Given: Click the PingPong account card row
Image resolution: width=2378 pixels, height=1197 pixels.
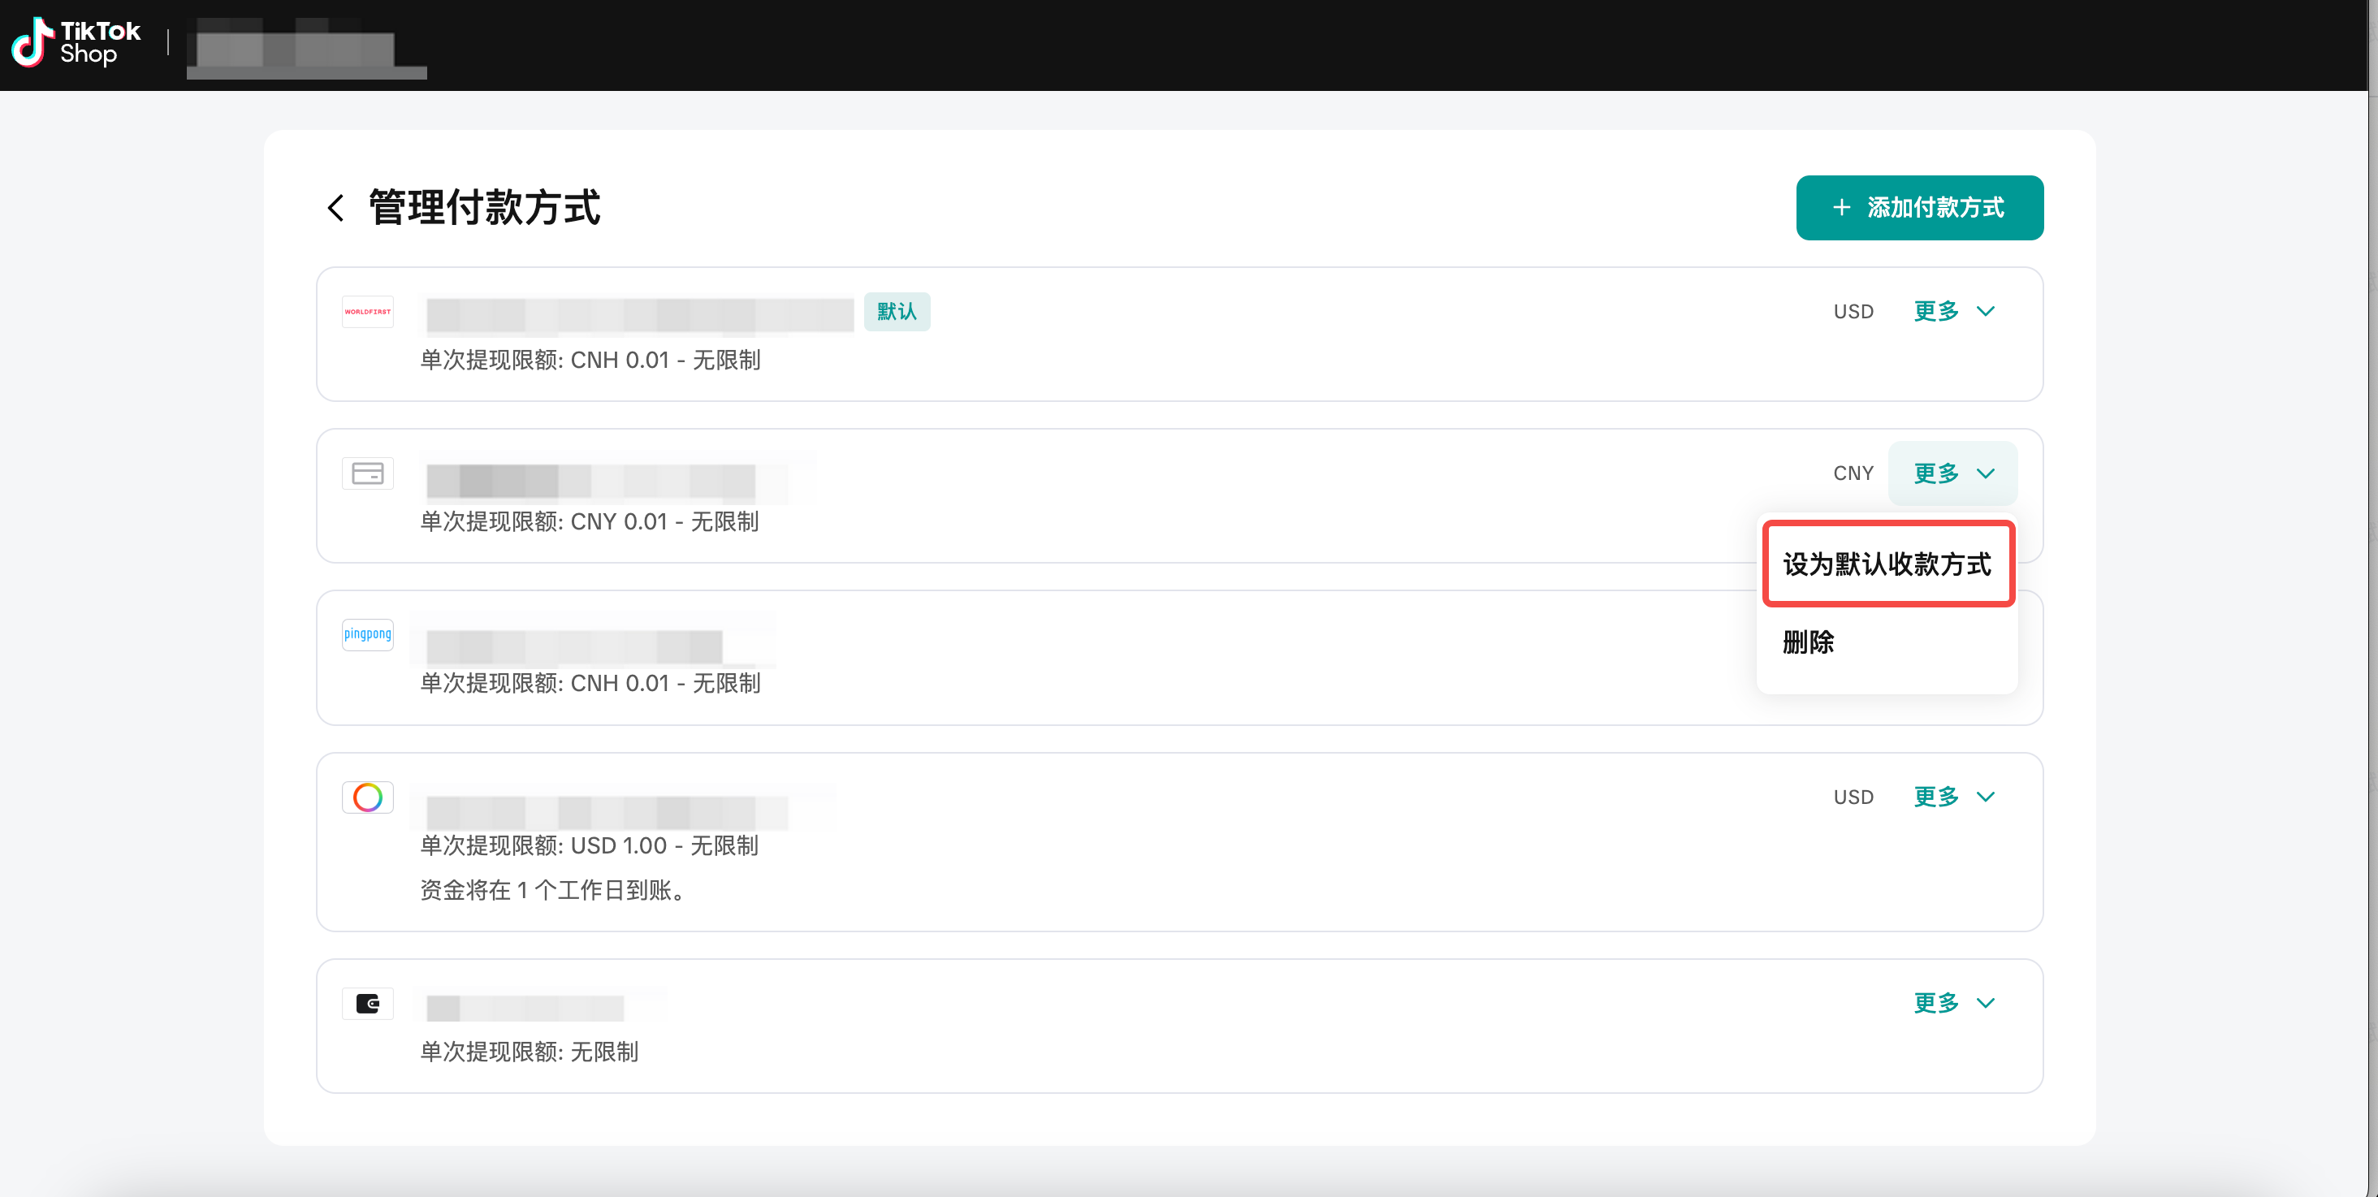Looking at the screenshot, I should (x=1015, y=658).
